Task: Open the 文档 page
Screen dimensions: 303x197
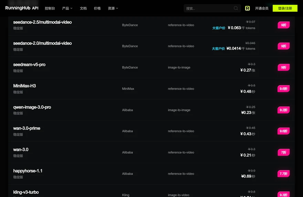Action: 83,8
